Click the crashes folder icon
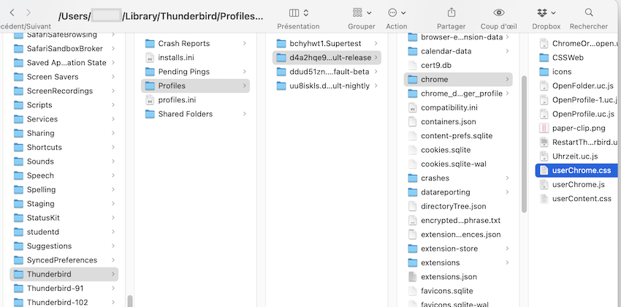The width and height of the screenshot is (621, 307). click(413, 178)
